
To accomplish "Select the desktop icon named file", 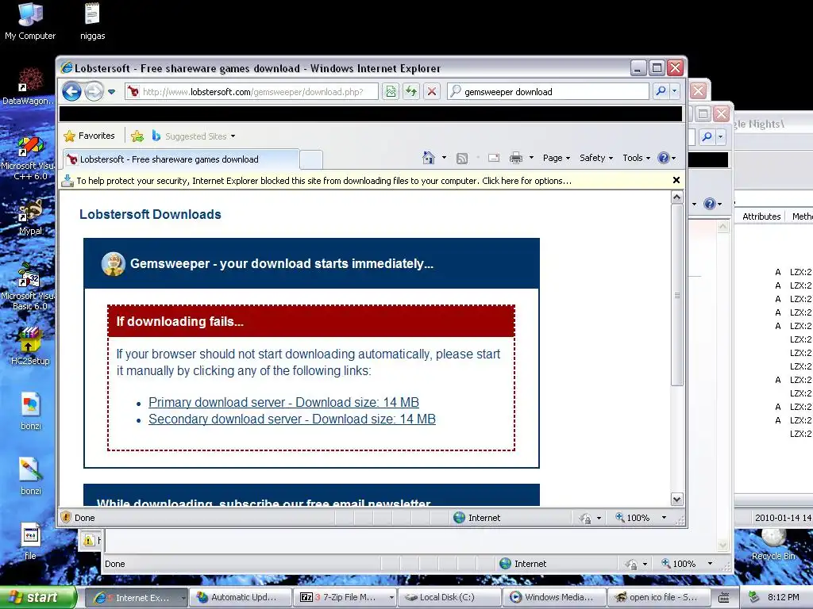I will pos(30,541).
